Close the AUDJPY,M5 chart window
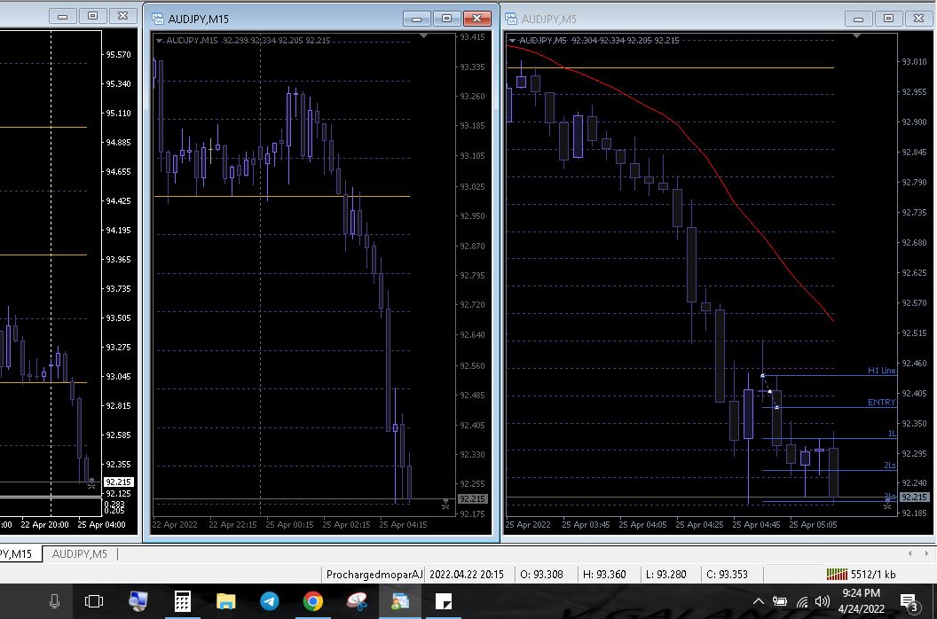The height and width of the screenshot is (619, 937). pyautogui.click(x=919, y=19)
